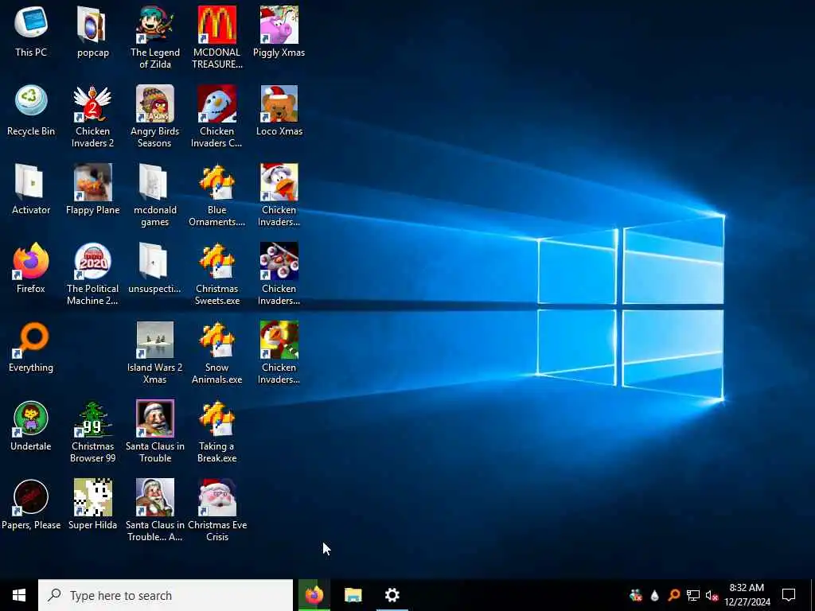The width and height of the screenshot is (815, 611).
Task: Click the 'Type here to search' box
Action: click(x=166, y=595)
